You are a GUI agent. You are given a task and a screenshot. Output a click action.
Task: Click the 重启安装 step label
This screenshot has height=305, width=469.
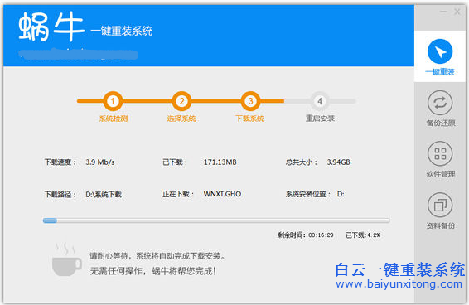(x=320, y=119)
